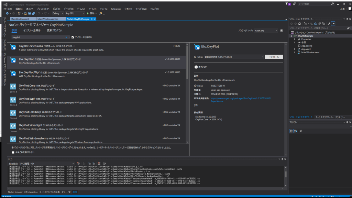Click the Refresh icon in Solution Explorer
This screenshot has width=352, height=198.
(316, 23)
